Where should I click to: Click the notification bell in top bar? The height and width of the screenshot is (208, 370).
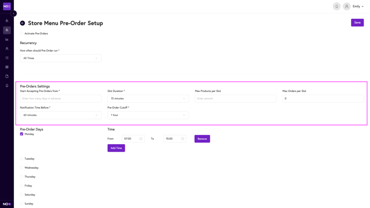337,6
